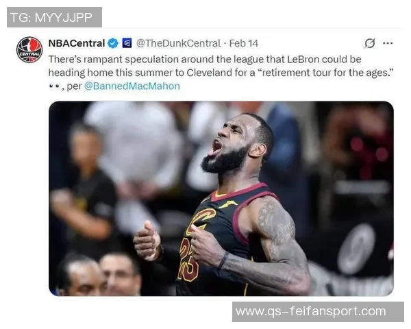Click the word LeBron in the tweet text
Viewport: 411px width, 329px height.
pos(303,60)
